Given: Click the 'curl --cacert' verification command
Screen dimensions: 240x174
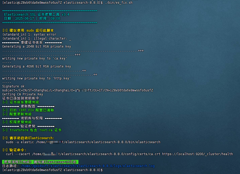Looking at the screenshot, I should (119, 154).
